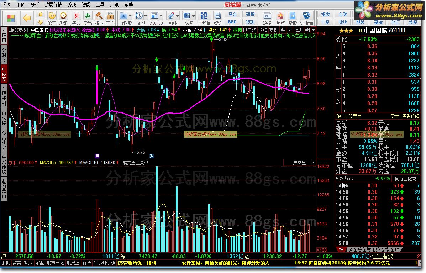Open the 数据 PE data icon
This screenshot has width=426, height=273.
[267, 19]
